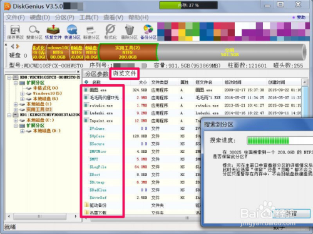This screenshot has width=313, height=234.
Task: Click the exe icon of Ludashi.exe
Action: (86, 113)
